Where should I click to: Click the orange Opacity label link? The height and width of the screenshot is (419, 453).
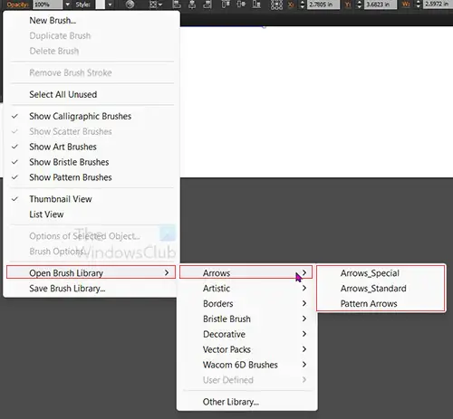pyautogui.click(x=17, y=5)
